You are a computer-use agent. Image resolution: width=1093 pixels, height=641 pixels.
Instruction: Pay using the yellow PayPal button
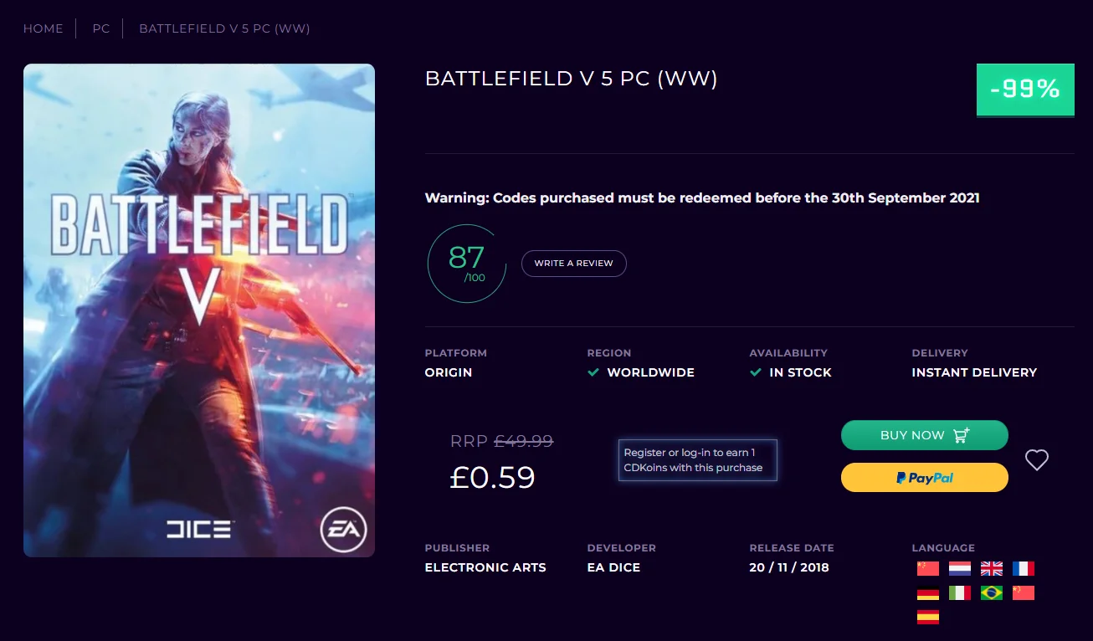click(x=925, y=478)
